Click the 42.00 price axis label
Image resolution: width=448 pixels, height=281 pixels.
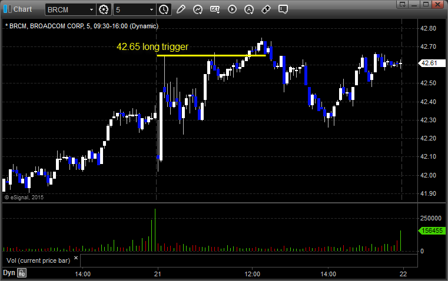[x=429, y=175]
